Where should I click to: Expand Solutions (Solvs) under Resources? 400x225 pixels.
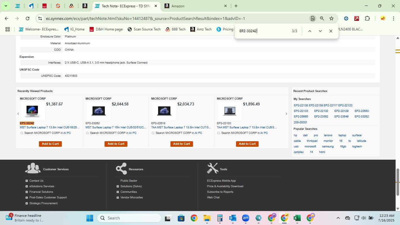118,186
